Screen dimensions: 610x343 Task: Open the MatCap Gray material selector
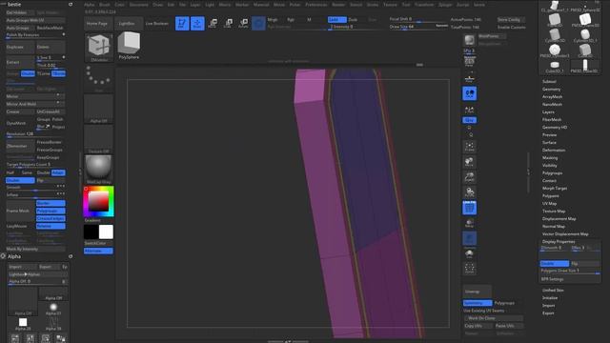98,170
